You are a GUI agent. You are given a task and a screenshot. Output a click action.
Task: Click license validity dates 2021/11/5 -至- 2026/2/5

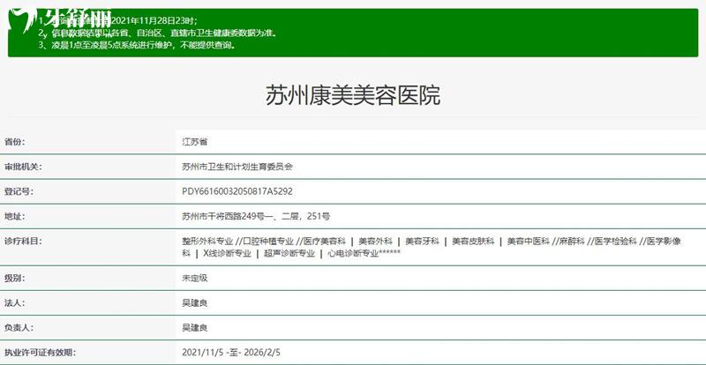[x=231, y=352]
